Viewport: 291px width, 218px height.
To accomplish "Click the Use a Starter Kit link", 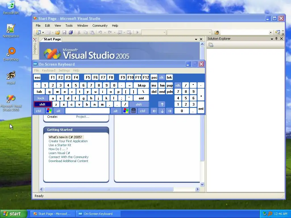I will pos(60,145).
